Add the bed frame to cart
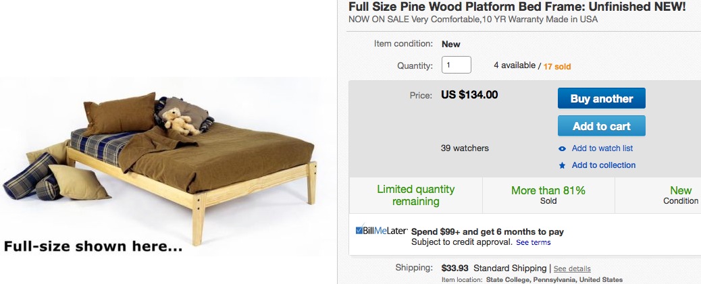 pyautogui.click(x=601, y=126)
